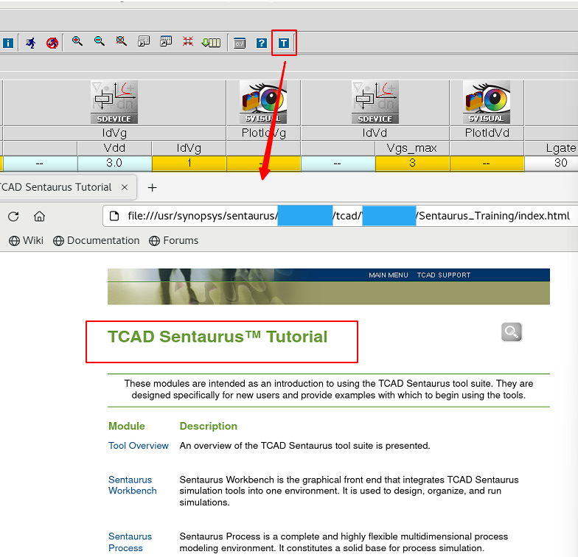Viewport: 578px width, 557px height.
Task: Reload the browser page
Action: (x=13, y=217)
